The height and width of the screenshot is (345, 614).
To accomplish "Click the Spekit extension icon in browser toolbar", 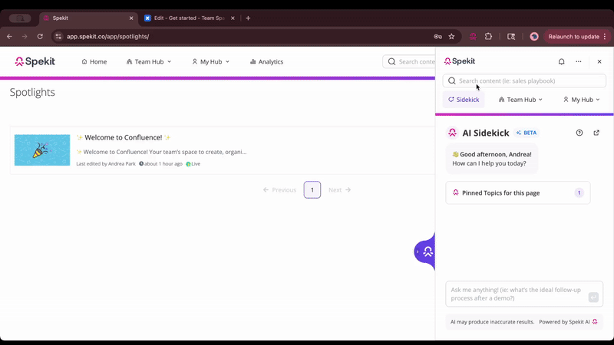I will [473, 36].
